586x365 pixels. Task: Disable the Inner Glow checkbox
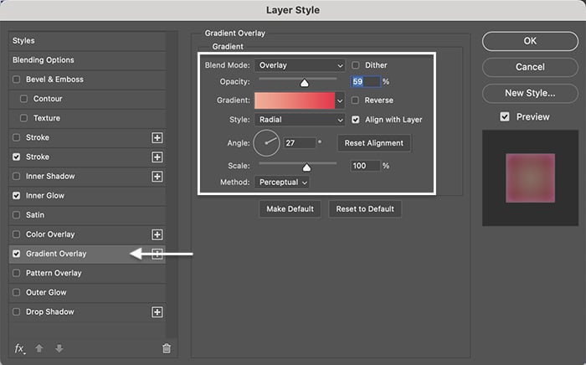coord(17,195)
